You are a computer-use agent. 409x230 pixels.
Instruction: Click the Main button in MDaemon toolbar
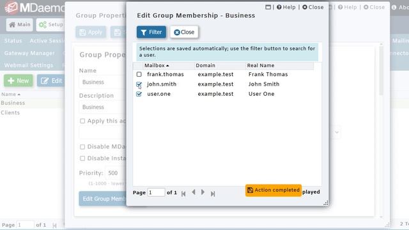click(x=20, y=24)
